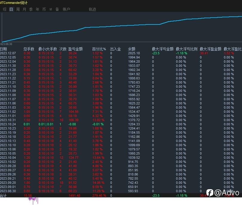Select the 日 daily tab
The width and height of the screenshot is (242, 205).
(11, 10)
